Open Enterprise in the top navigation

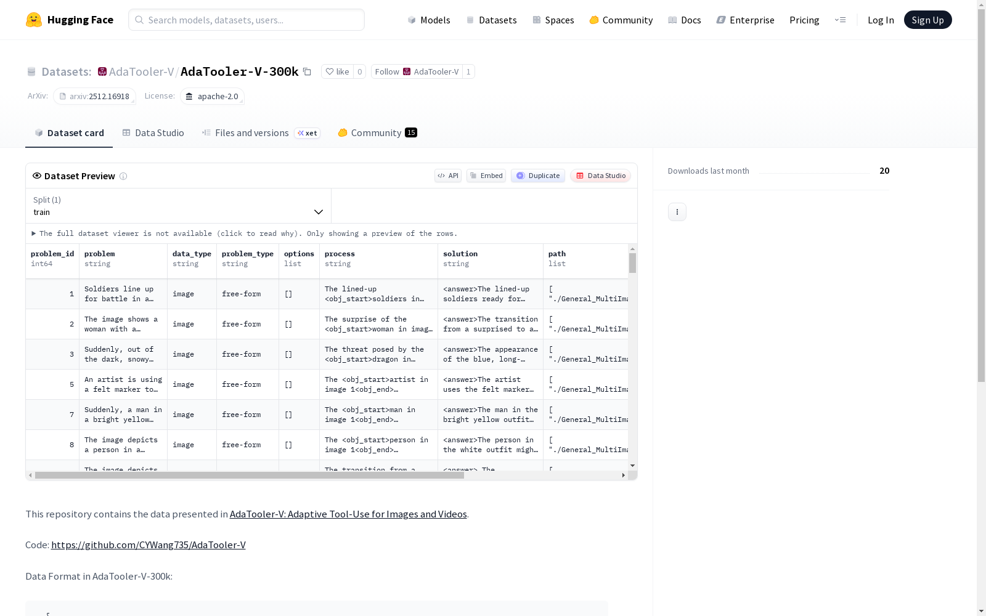click(x=746, y=20)
